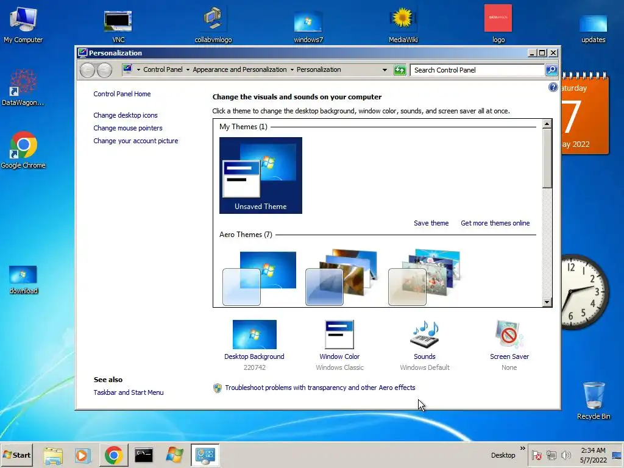Open Control Panel Home link

pyautogui.click(x=122, y=94)
